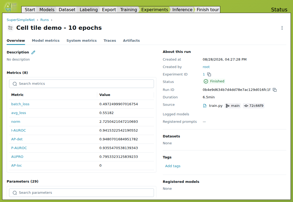
Task: Open the AP-det metric link
Action: (17, 139)
